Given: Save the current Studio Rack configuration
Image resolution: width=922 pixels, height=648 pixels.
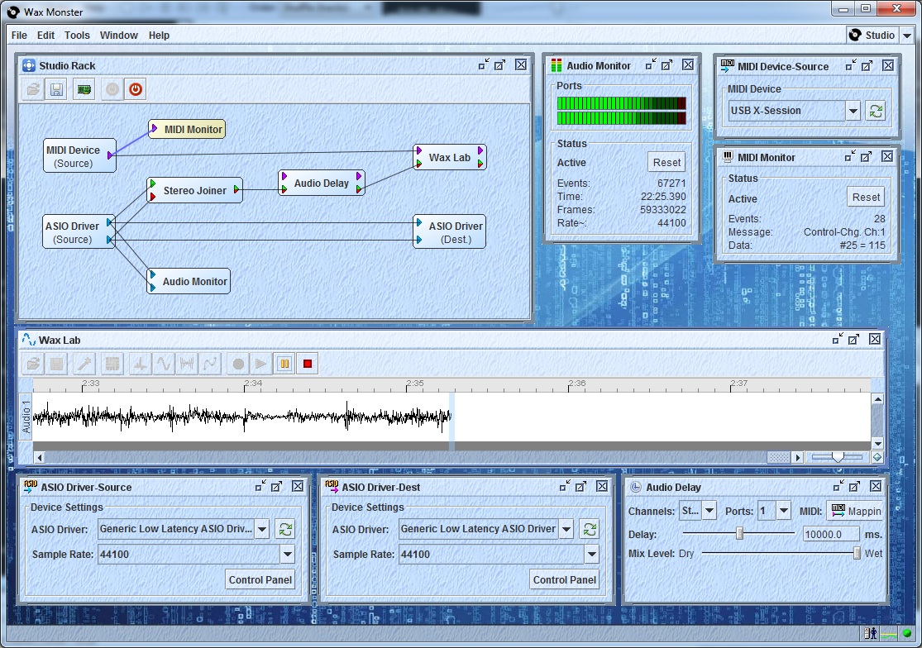Looking at the screenshot, I should [x=55, y=89].
